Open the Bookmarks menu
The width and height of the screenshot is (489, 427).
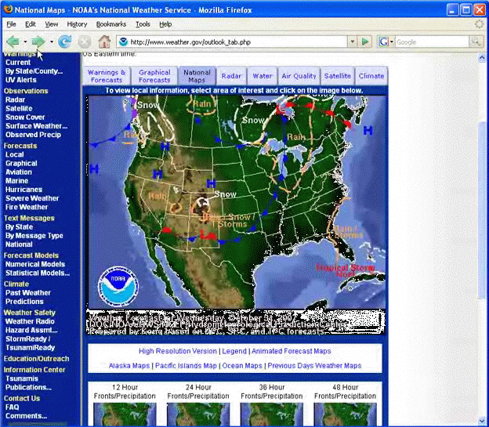click(x=111, y=24)
